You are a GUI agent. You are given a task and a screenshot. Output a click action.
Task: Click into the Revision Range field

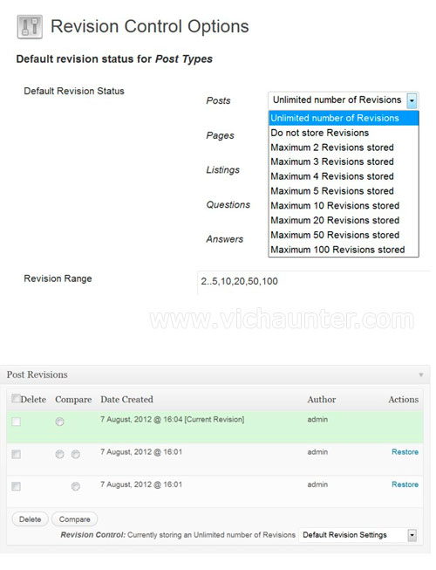315,281
